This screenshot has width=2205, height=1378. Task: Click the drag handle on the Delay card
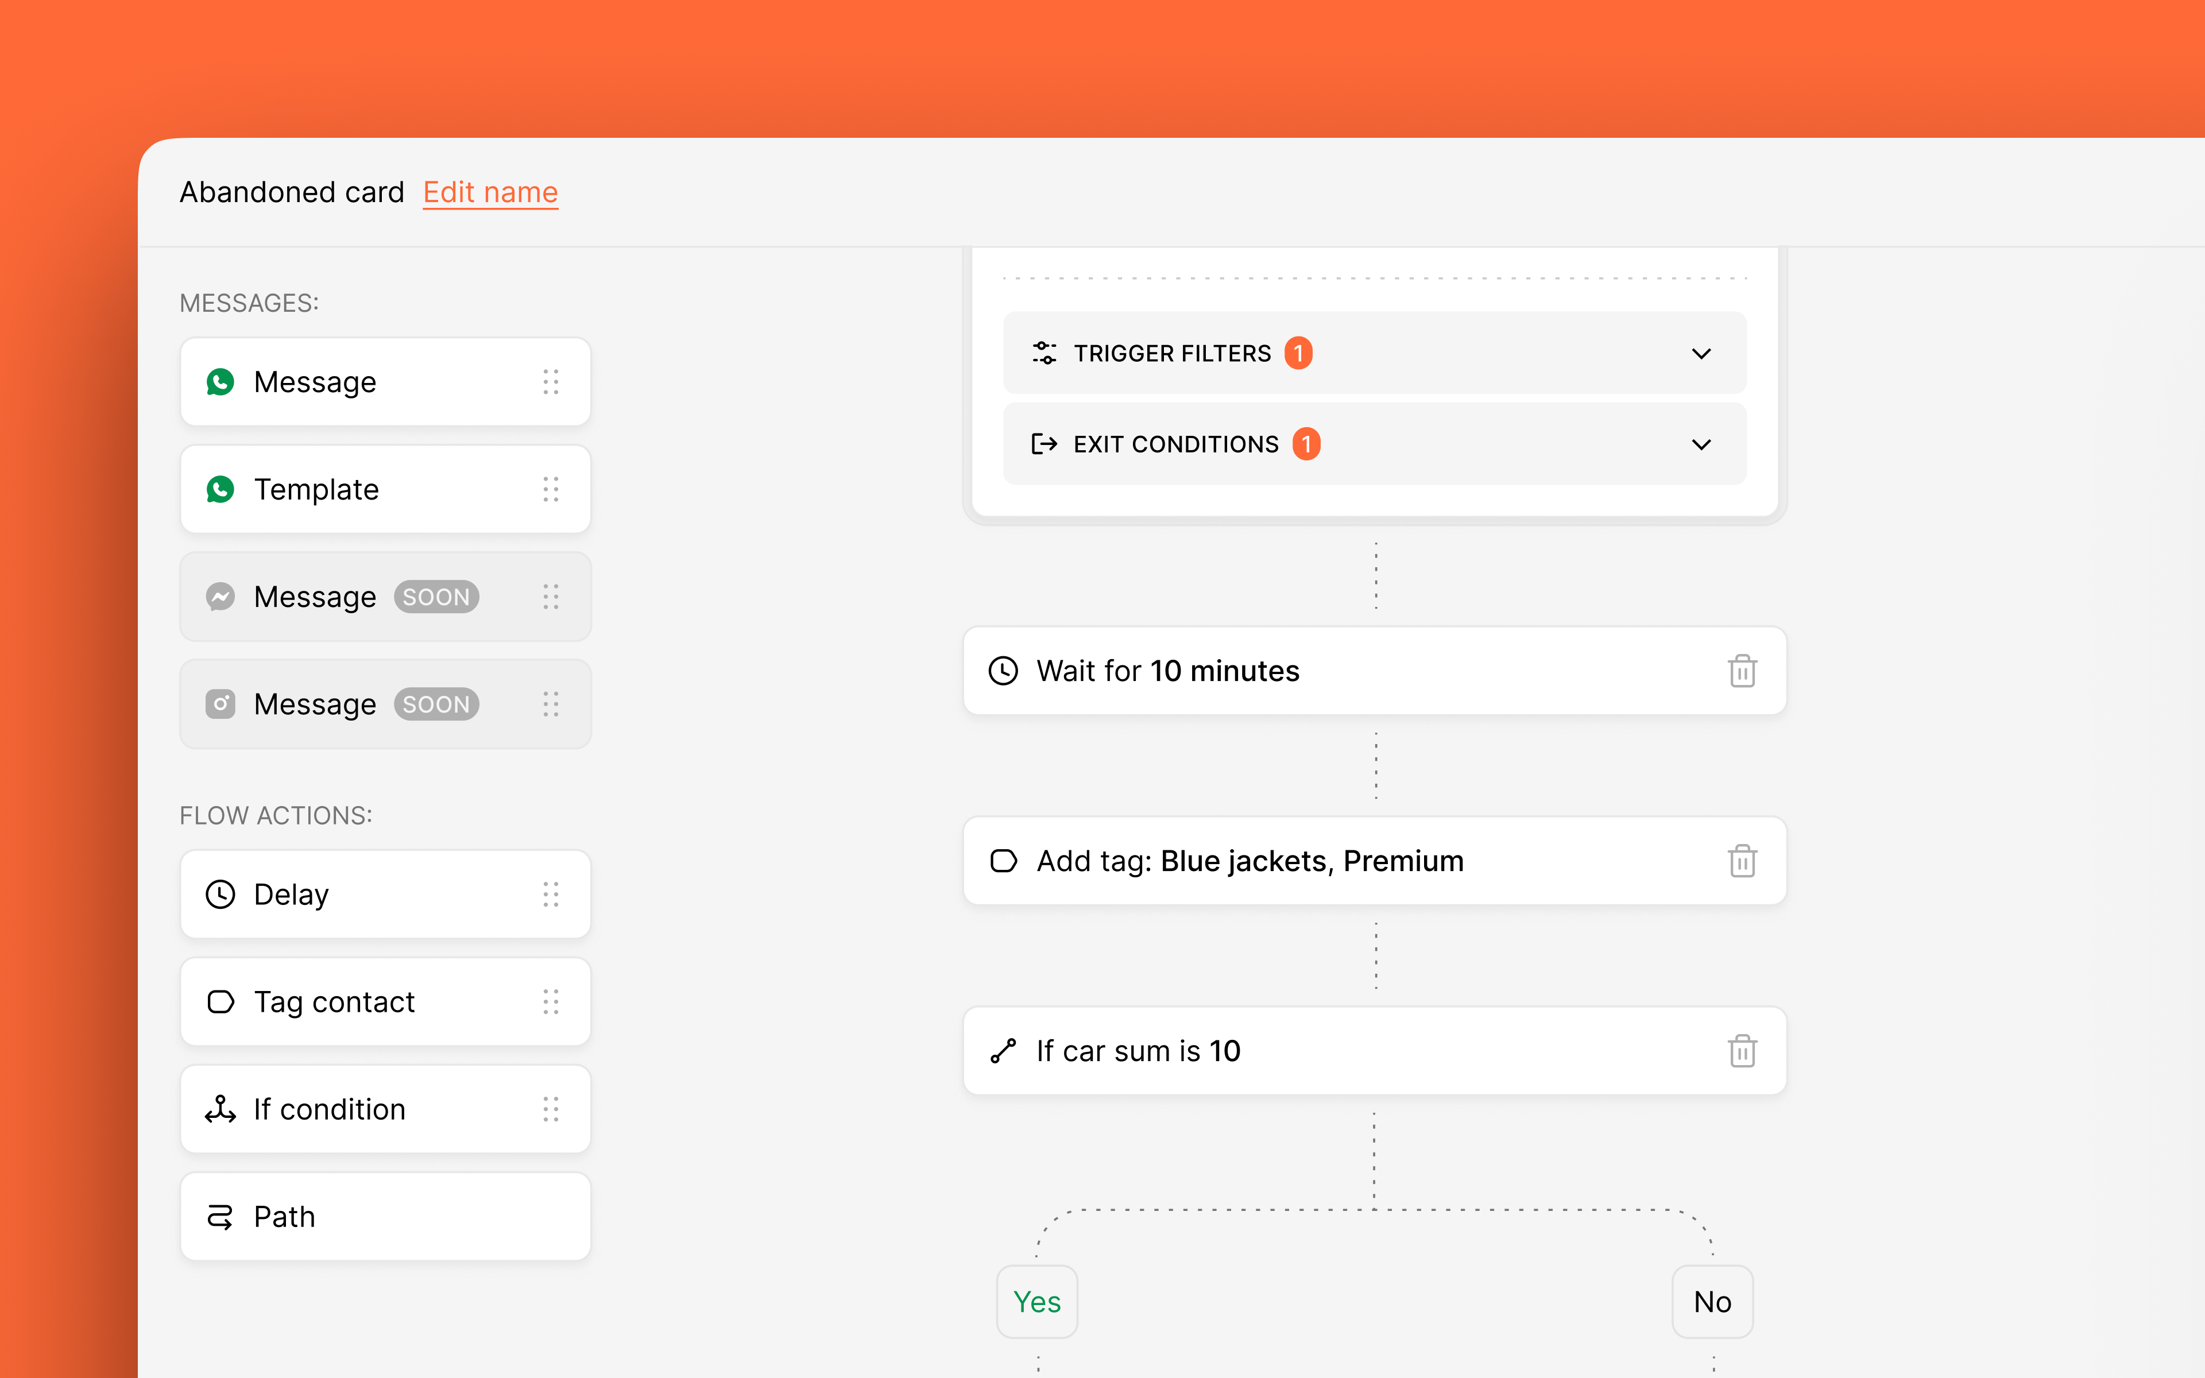click(x=550, y=894)
